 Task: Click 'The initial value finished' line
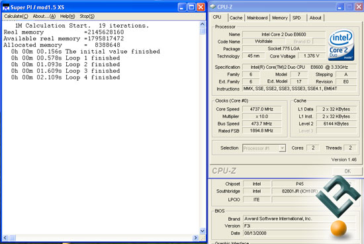tap(85, 52)
